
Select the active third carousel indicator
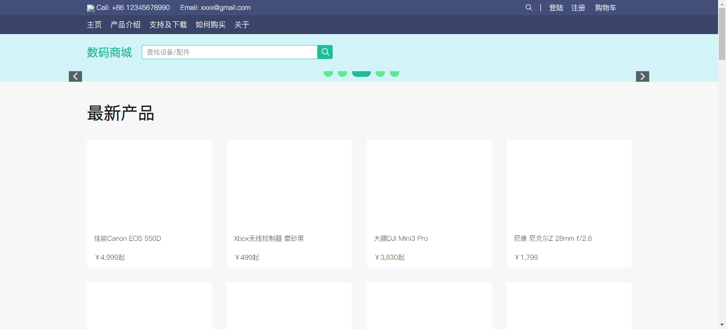tap(361, 73)
